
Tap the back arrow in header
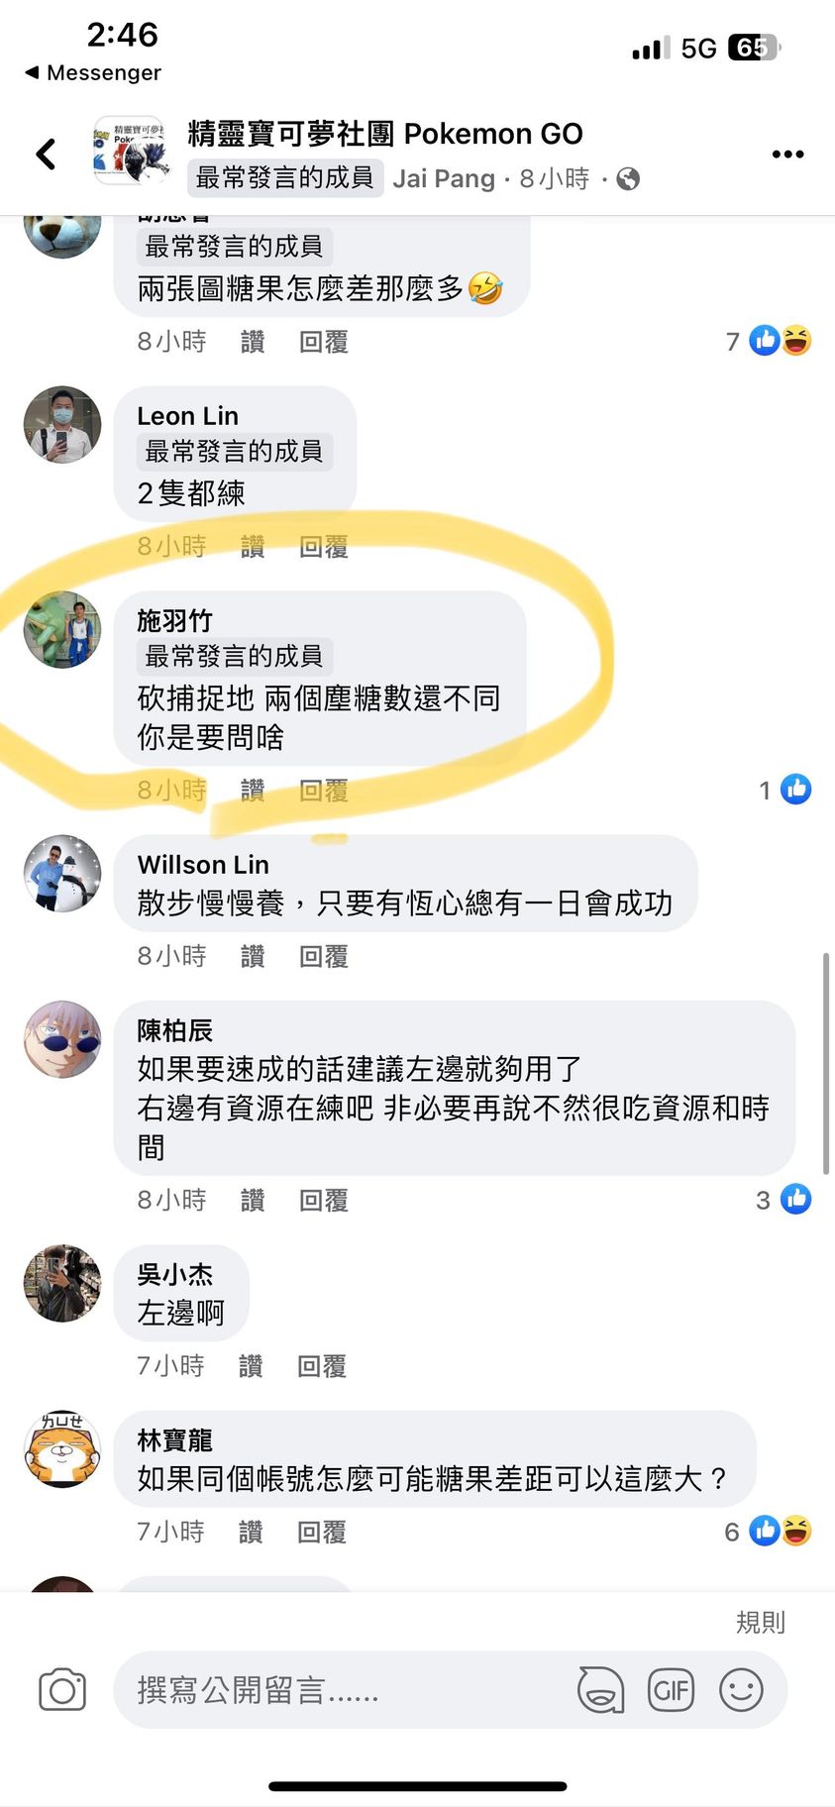[46, 154]
